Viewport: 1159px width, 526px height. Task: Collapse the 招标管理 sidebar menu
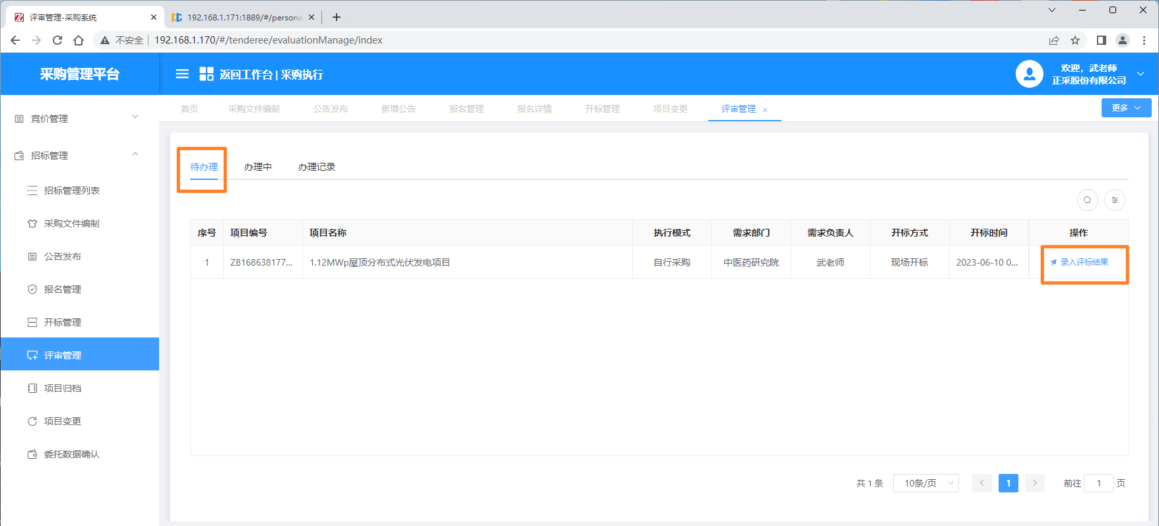[79, 156]
